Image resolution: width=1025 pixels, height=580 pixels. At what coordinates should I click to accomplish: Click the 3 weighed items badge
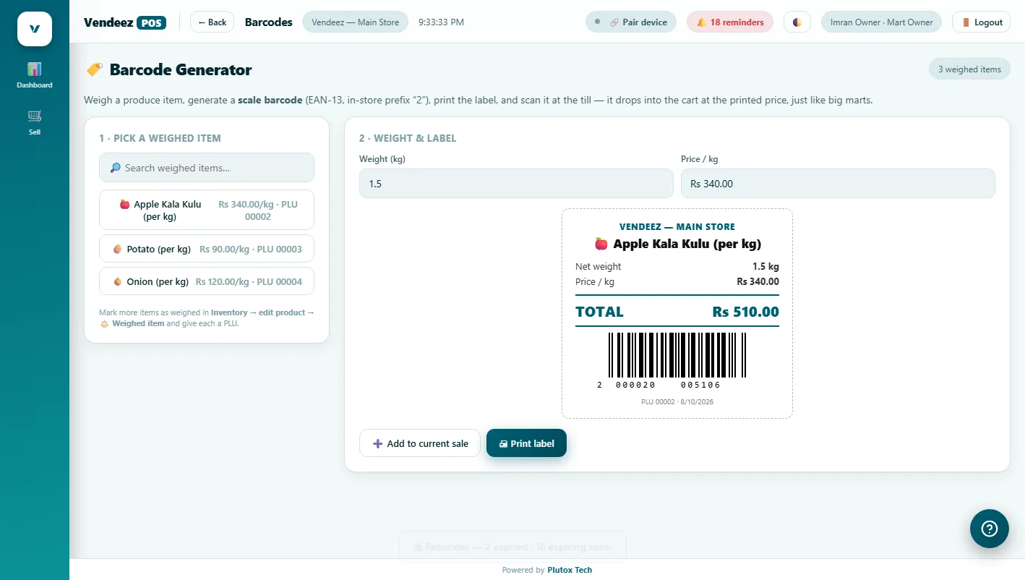[969, 69]
